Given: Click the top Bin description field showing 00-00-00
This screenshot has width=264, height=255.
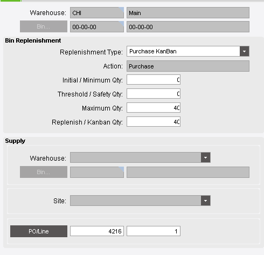Looking at the screenshot, I should (188, 27).
